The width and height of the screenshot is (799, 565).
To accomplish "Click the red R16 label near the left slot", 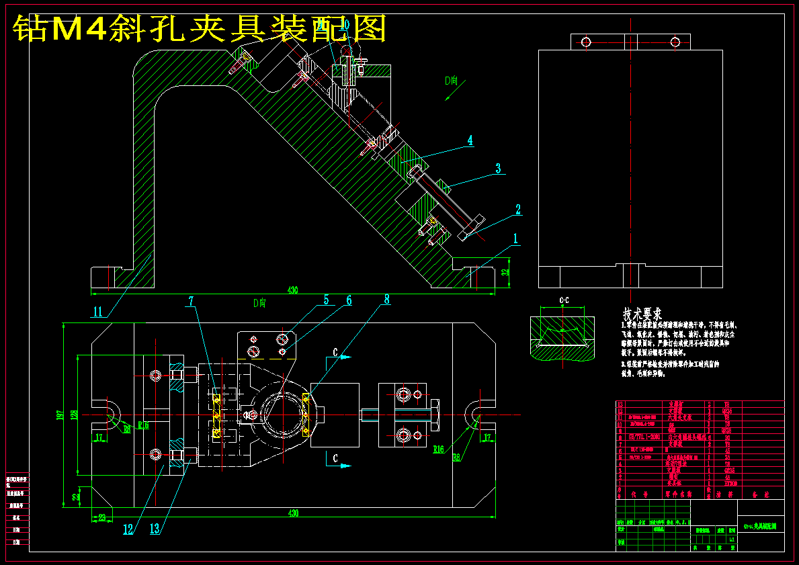I will tap(142, 425).
